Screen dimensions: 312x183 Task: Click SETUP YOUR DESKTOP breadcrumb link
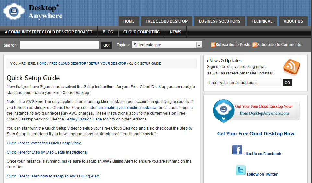[x=108, y=64]
